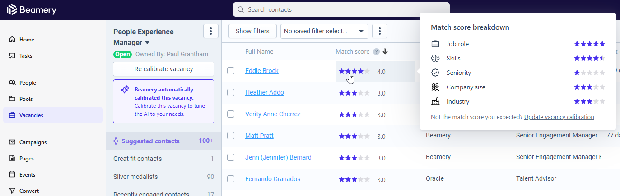Open Campaigns envelope icon in sidebar
The image size is (620, 196).
12,142
